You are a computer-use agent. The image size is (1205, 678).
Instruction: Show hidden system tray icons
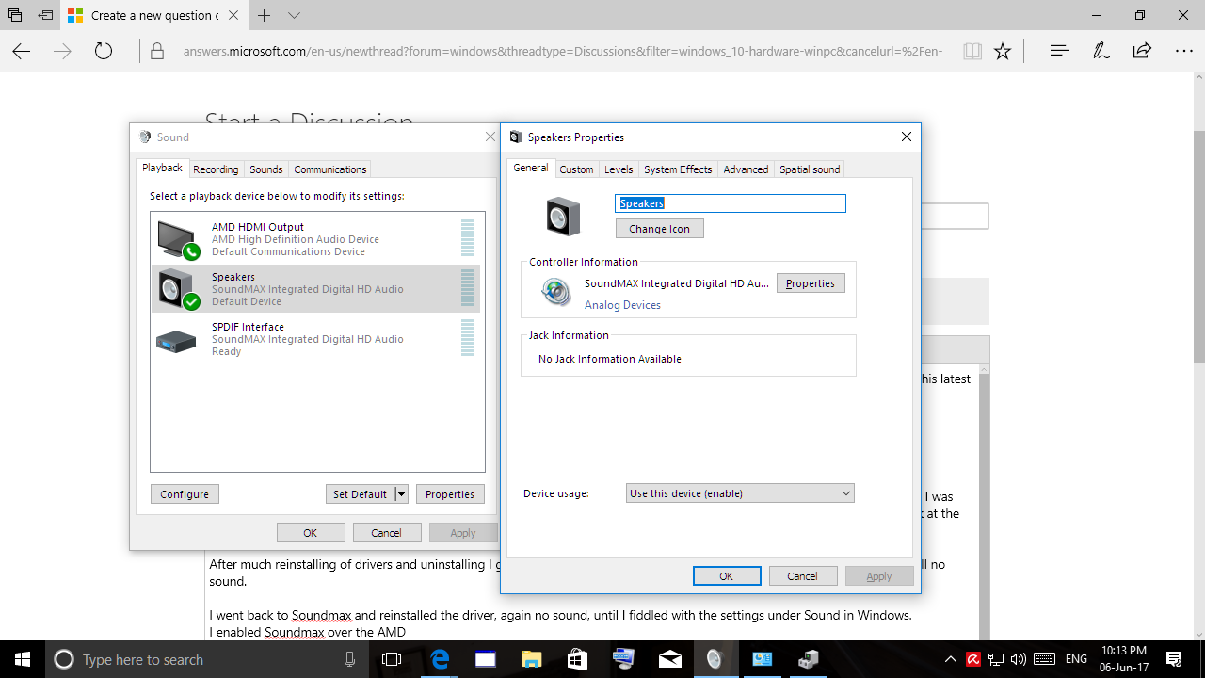(x=951, y=659)
